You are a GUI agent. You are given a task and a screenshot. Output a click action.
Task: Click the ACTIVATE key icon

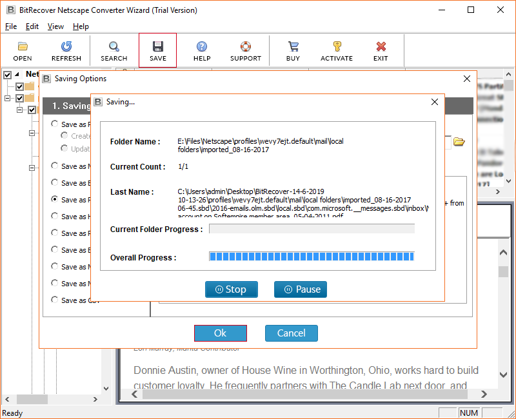pyautogui.click(x=337, y=46)
